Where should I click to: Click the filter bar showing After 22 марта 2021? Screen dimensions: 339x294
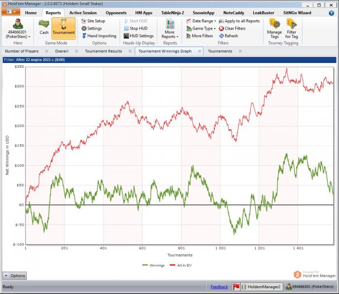[169, 60]
